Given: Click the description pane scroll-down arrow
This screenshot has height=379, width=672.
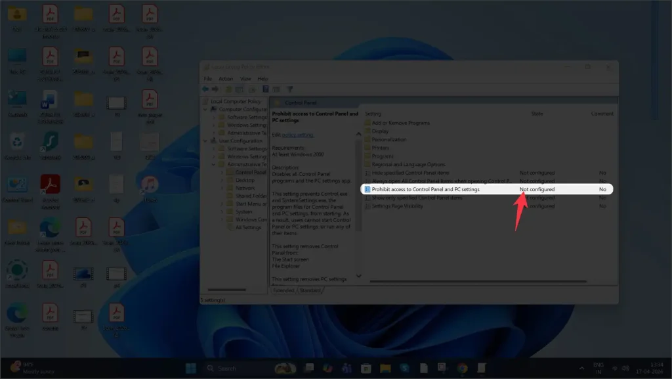Looking at the screenshot, I should 359,276.
